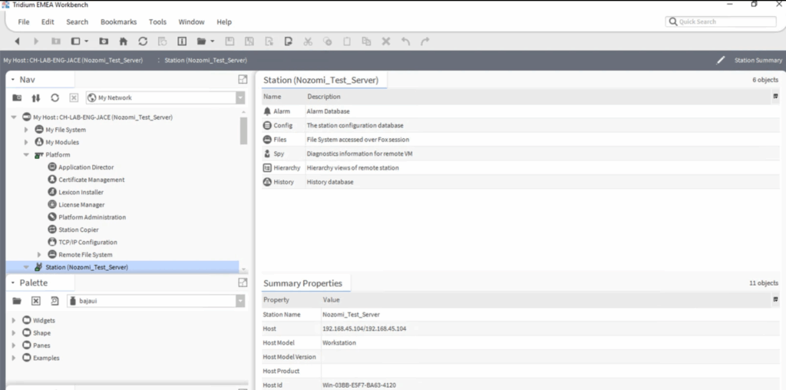Image resolution: width=786 pixels, height=390 pixels.
Task: Click My Host breadcrumb in path bar
Action: tap(73, 60)
